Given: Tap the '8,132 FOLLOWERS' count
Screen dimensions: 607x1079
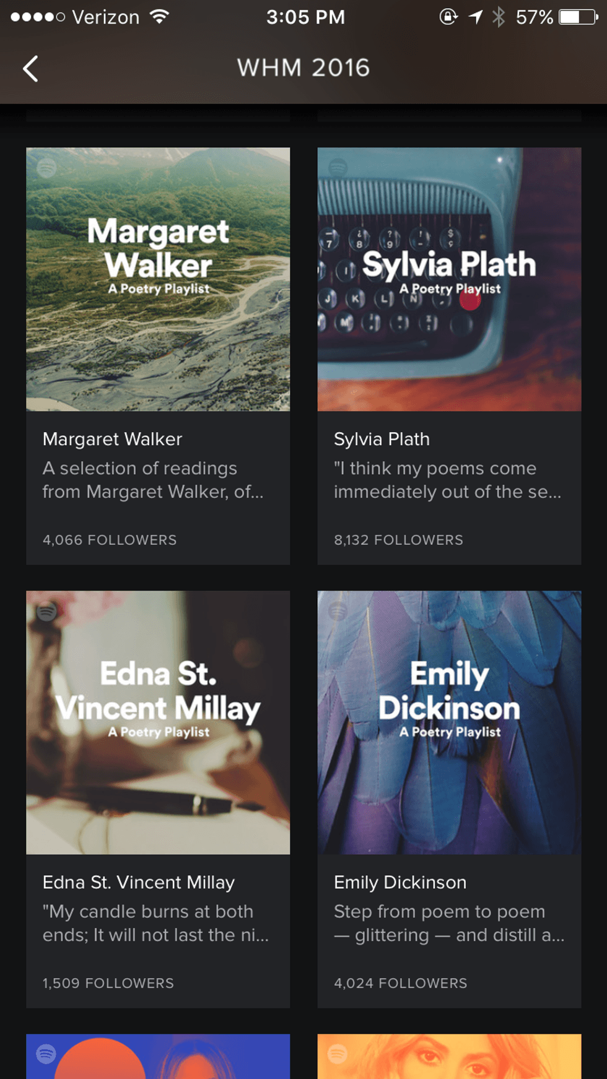Looking at the screenshot, I should click(x=398, y=540).
